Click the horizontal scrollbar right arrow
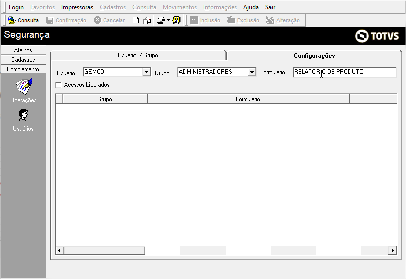Screen dimensions: 406x279 [392, 250]
